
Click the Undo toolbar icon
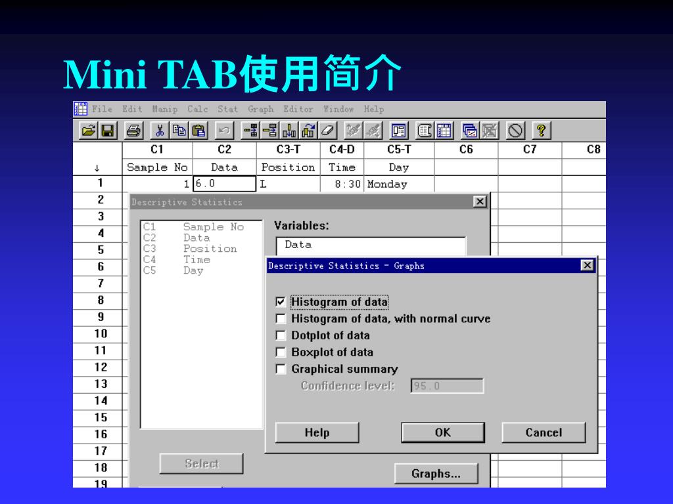click(224, 131)
